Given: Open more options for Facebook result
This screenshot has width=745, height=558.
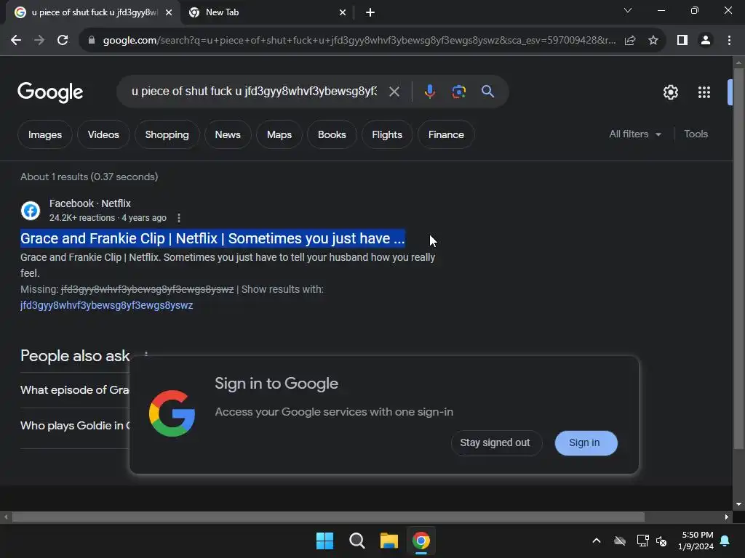Looking at the screenshot, I should pyautogui.click(x=179, y=218).
